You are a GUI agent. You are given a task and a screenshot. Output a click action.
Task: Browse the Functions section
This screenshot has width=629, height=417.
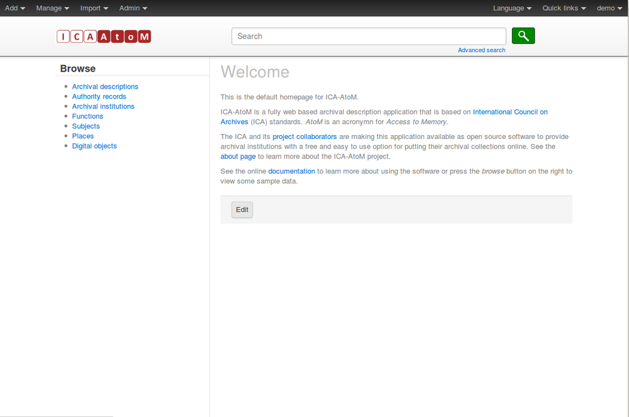(87, 116)
